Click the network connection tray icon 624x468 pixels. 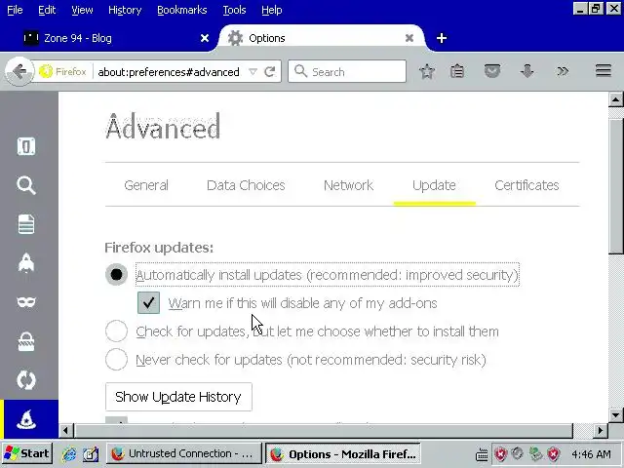[x=535, y=453]
